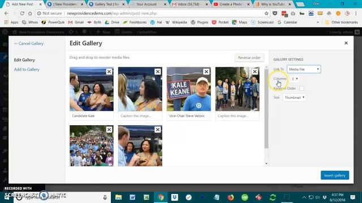Viewport: 362px width, 203px height.
Task: Edit the Candidate Kale caption field
Action: pos(92,116)
